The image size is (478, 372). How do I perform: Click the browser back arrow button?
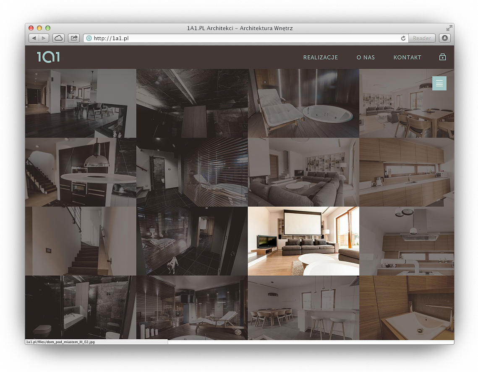(x=34, y=38)
